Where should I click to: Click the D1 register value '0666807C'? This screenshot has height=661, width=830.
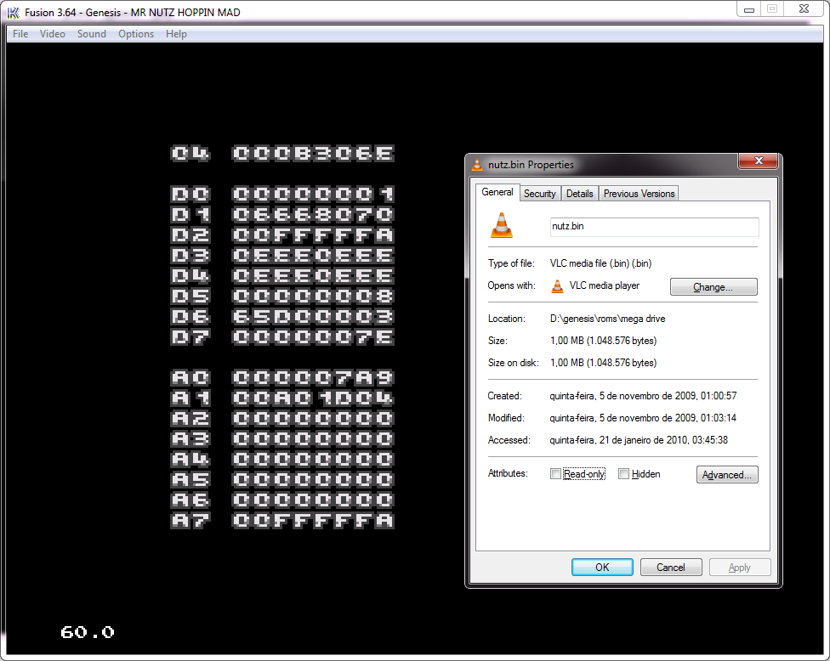point(313,214)
